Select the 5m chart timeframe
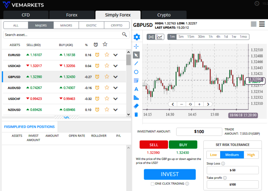Image resolution: width=268 pixels, height=191 pixels. point(181,37)
